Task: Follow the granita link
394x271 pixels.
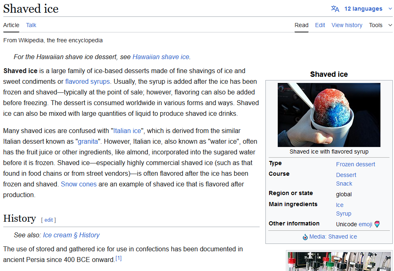Action: point(88,142)
